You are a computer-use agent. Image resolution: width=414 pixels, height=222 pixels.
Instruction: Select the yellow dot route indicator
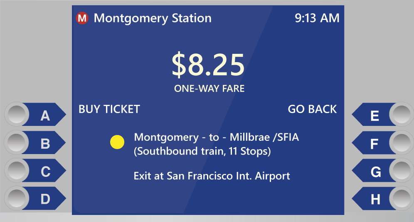tap(117, 142)
